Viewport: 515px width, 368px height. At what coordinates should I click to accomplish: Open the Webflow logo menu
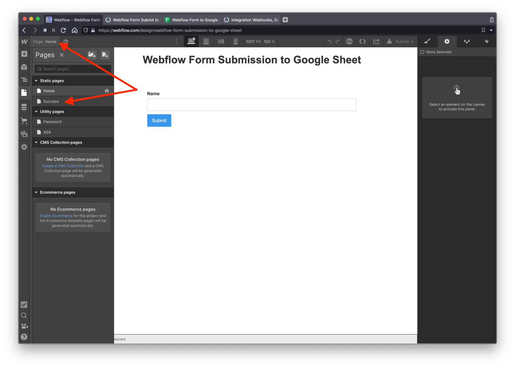tap(24, 42)
